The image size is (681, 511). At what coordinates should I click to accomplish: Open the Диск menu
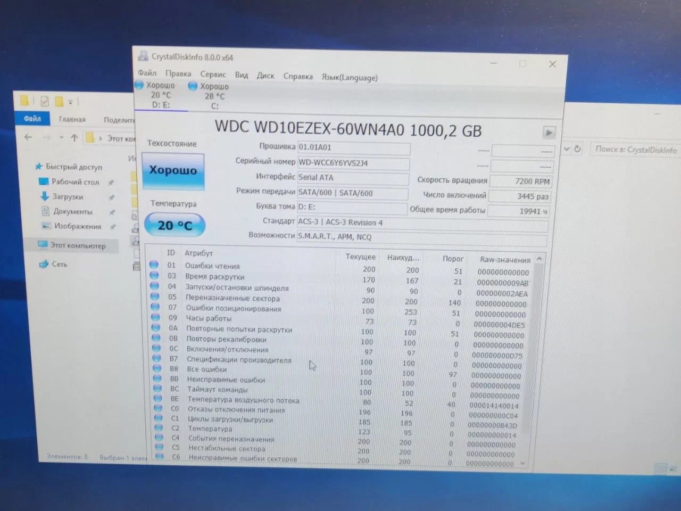point(265,76)
